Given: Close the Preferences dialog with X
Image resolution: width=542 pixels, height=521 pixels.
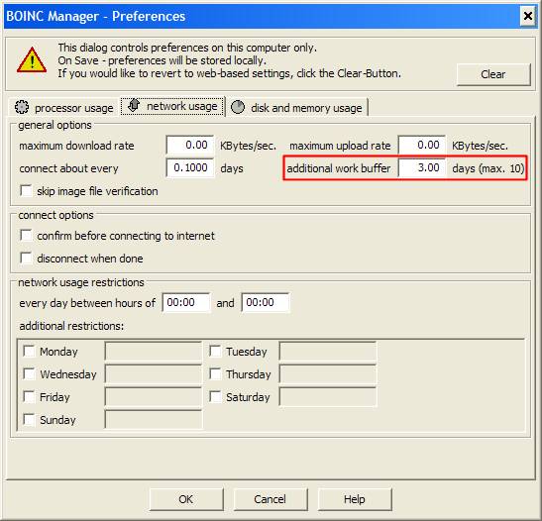Looking at the screenshot, I should click(528, 16).
